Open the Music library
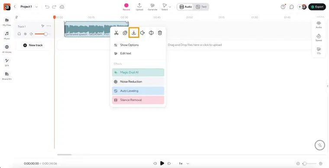Screen dimensions: 329x168 7,35
